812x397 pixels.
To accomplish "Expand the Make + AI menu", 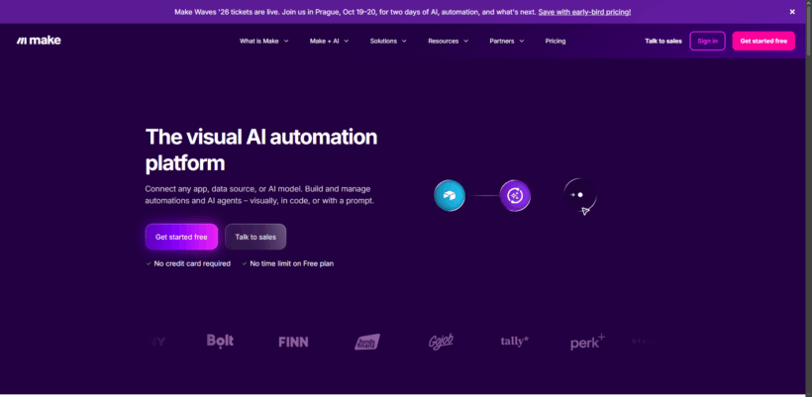I will [x=330, y=41].
